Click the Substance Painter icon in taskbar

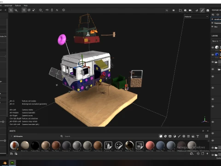tap(12, 163)
